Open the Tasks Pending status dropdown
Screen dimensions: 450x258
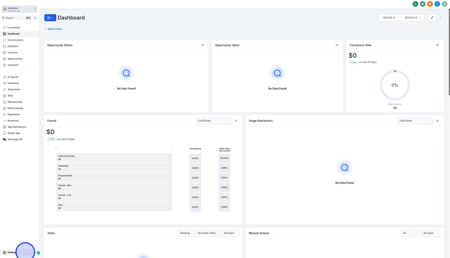pyautogui.click(x=186, y=233)
